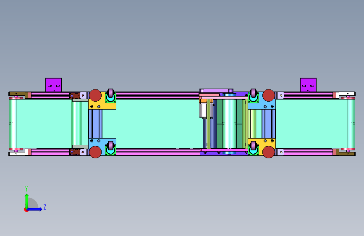Viewport: 364px width, 236px height.
Task: Click the red X axis origin dot of the triad
Action: (26, 210)
